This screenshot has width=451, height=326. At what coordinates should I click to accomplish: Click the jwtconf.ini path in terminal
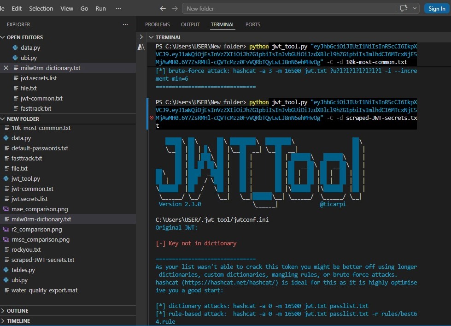(x=212, y=220)
